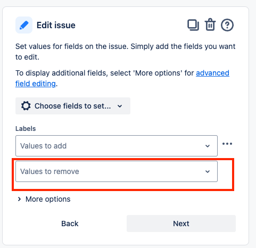This screenshot has height=248, width=256.
Task: Delete component using trash icon
Action: point(210,24)
